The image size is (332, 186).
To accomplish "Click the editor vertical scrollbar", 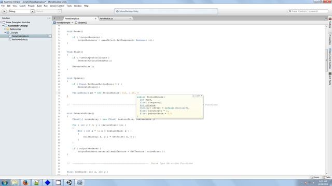I will pos(326,60).
